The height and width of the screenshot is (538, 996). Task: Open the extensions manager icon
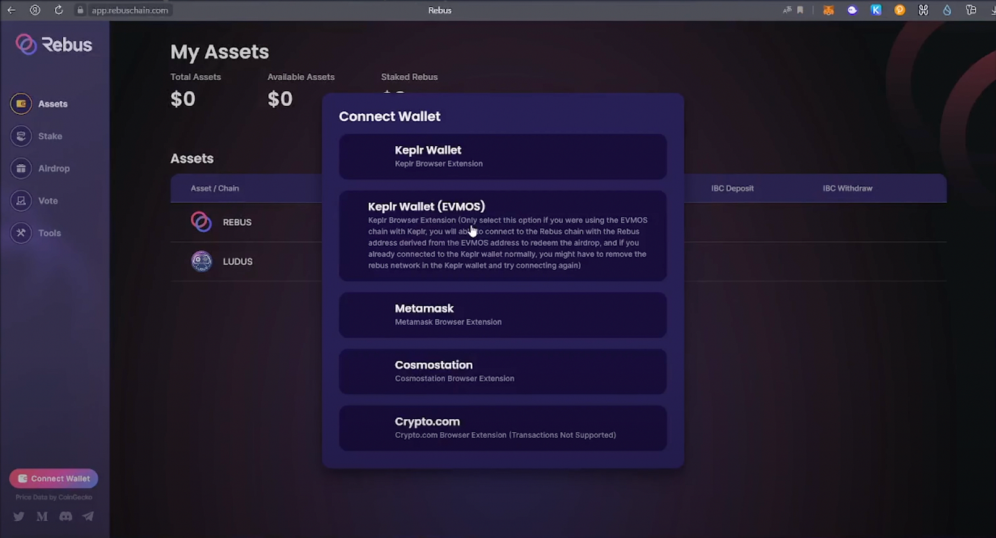(970, 10)
